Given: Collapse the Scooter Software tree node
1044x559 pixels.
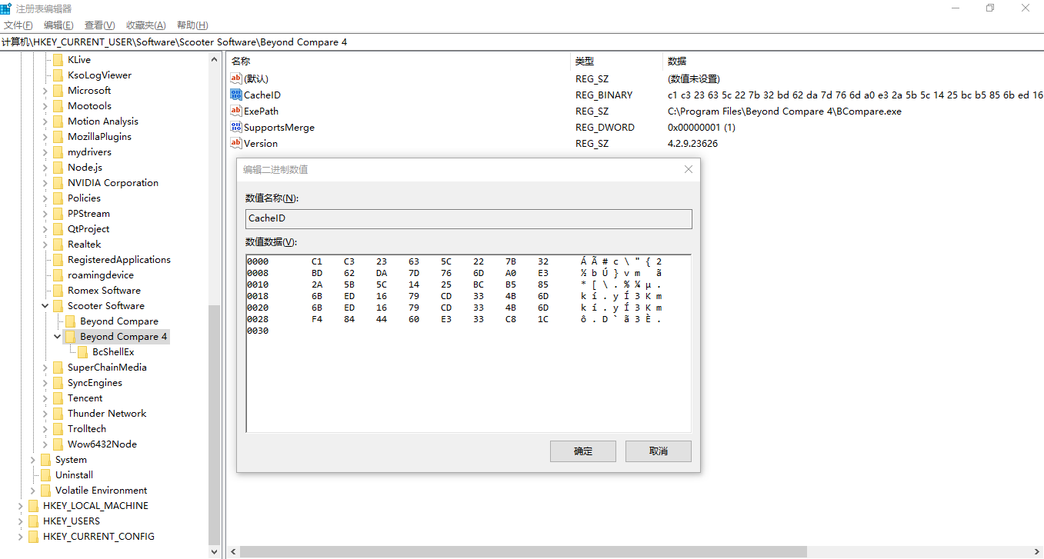Looking at the screenshot, I should point(45,306).
